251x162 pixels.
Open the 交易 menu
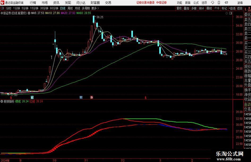click(x=108, y=3)
